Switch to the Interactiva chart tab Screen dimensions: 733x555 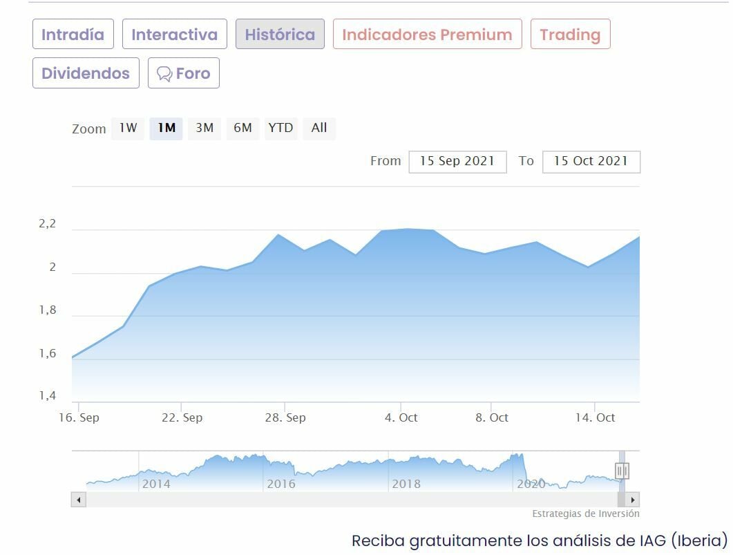[x=174, y=35]
